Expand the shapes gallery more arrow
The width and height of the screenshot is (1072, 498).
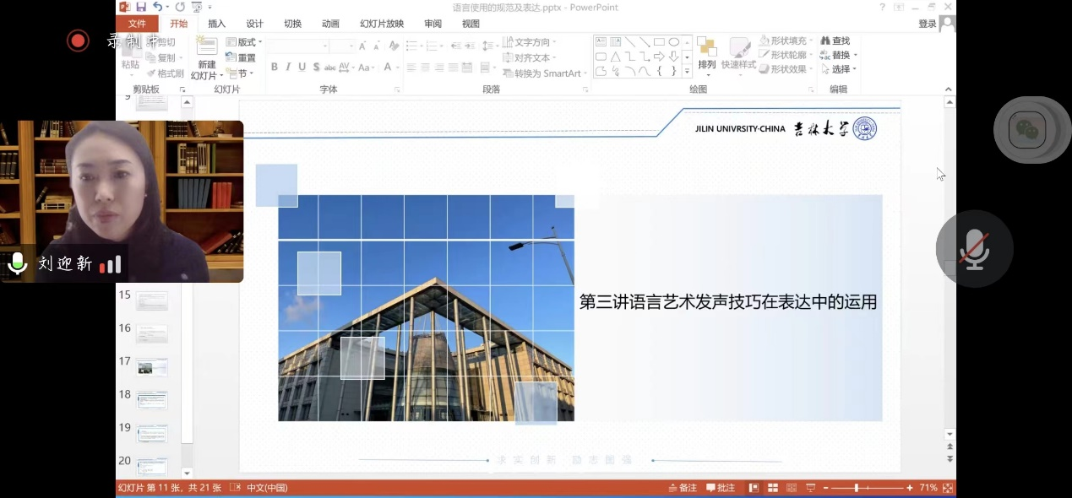pyautogui.click(x=688, y=72)
